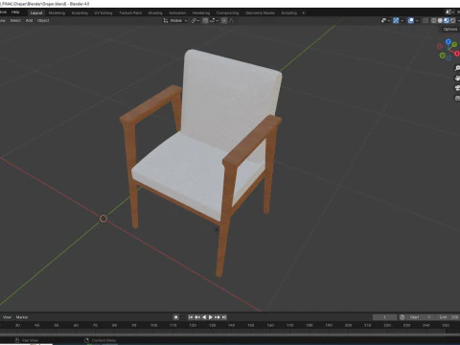Screen dimensions: 460x345
Task: Toggle auto keying record button
Action: click(x=175, y=317)
